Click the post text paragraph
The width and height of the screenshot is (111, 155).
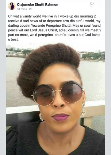(x=55, y=28)
